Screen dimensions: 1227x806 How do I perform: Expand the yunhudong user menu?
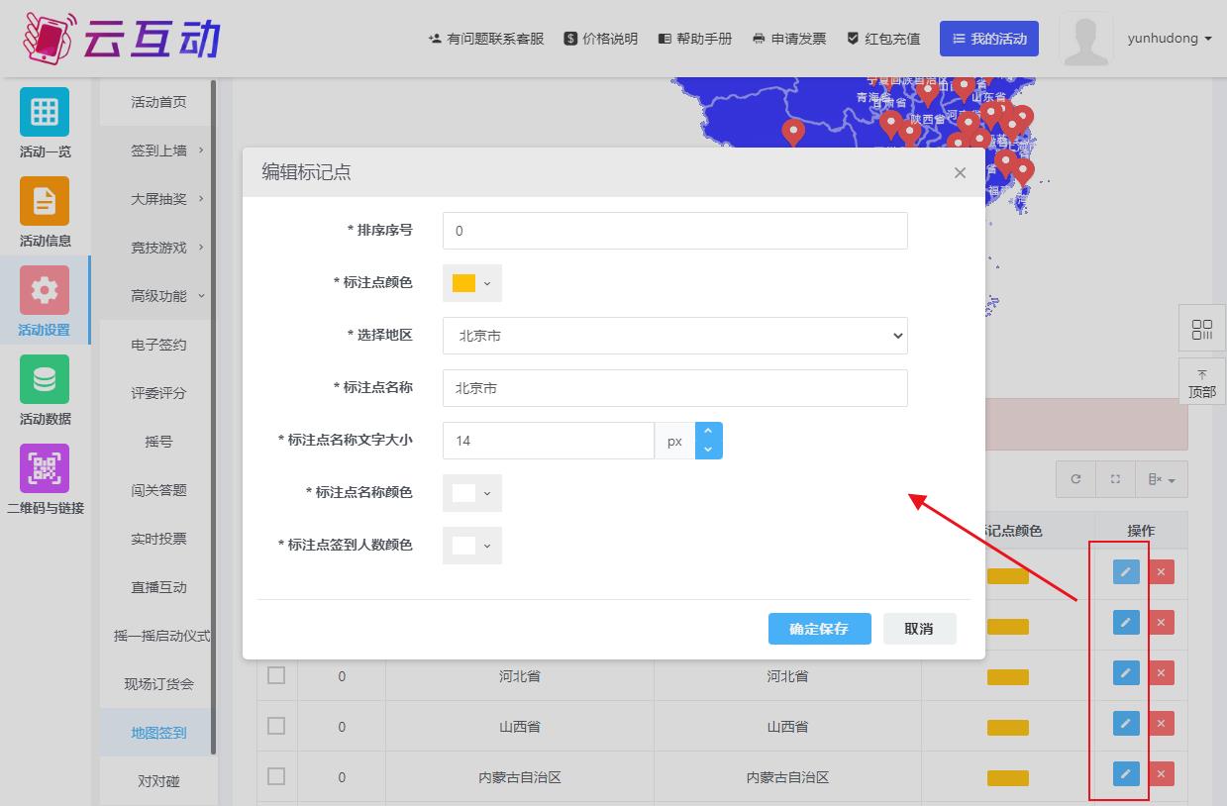(x=1169, y=39)
